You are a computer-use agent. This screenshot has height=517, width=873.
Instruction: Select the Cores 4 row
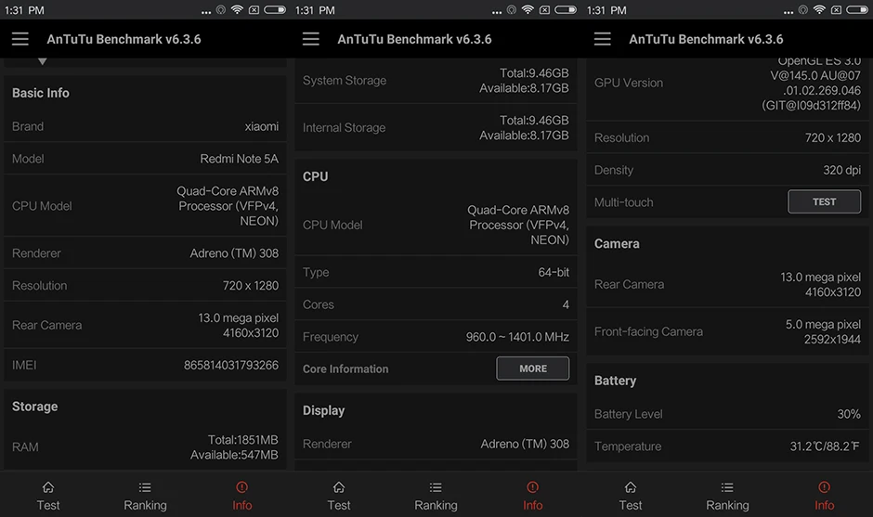point(436,304)
